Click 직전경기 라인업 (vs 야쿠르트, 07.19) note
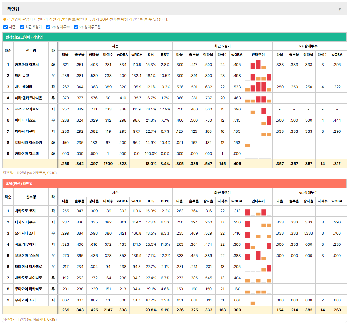The height and width of the screenshot is (325, 349). tap(30, 173)
